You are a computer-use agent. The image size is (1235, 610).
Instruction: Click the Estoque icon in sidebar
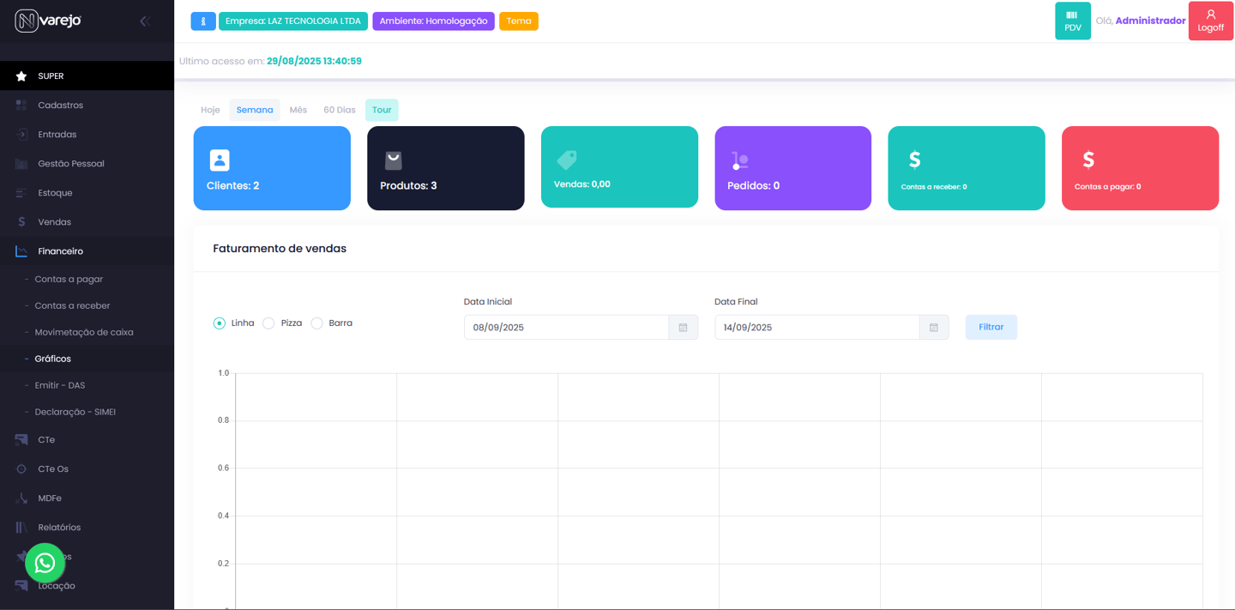(x=21, y=193)
